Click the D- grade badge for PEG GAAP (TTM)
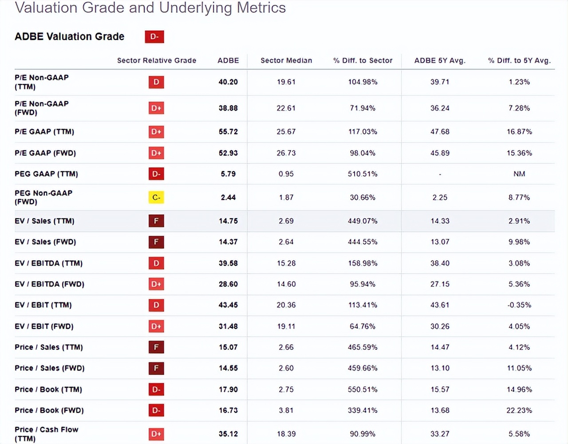This screenshot has height=444, width=568. (x=156, y=174)
